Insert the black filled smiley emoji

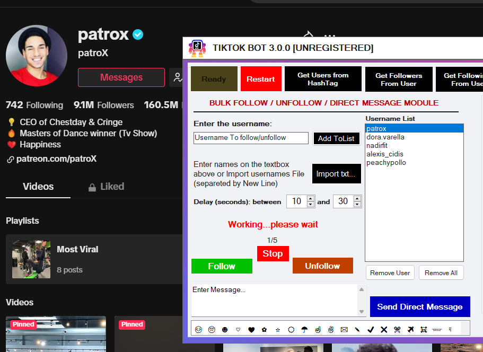click(225, 330)
